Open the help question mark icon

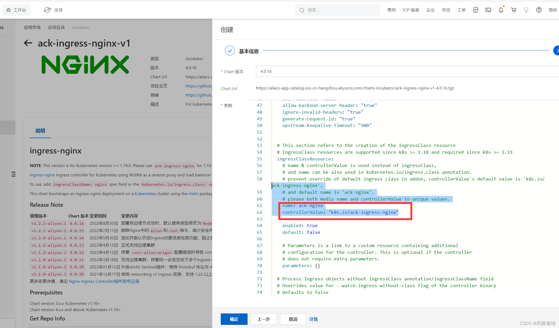coord(539,10)
